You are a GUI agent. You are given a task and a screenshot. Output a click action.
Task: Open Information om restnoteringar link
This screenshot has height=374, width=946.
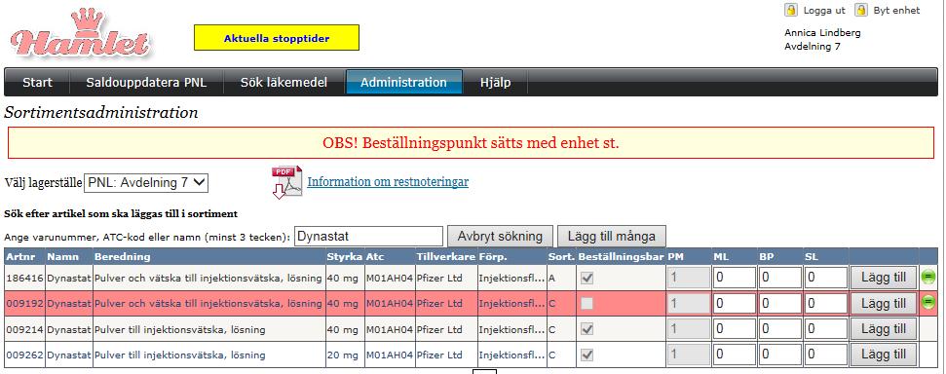pyautogui.click(x=388, y=181)
